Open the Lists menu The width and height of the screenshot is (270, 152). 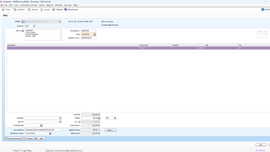pos(16,5)
